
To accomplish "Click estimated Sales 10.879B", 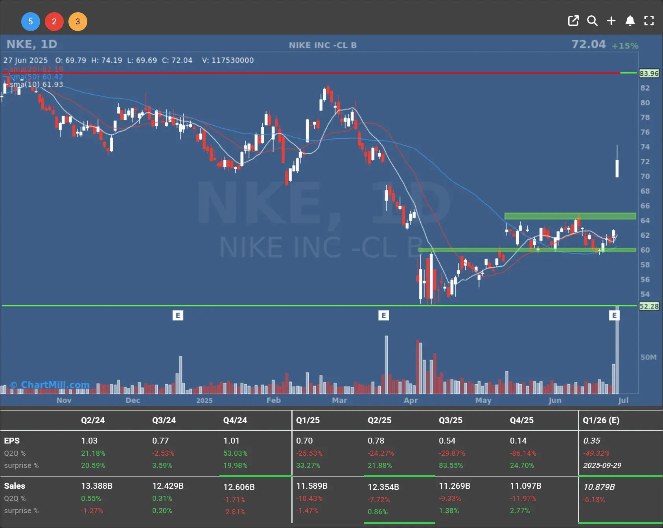I will pyautogui.click(x=599, y=487).
